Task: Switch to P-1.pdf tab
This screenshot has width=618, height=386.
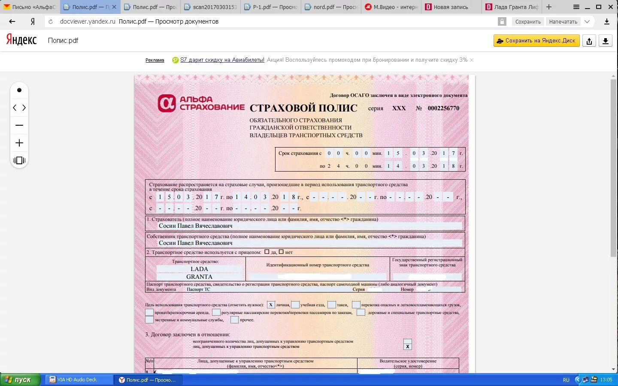Action: tap(271, 7)
